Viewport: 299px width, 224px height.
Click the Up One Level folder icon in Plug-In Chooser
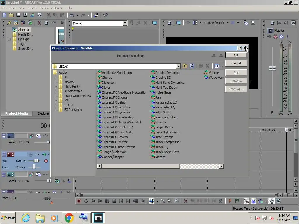(185, 66)
